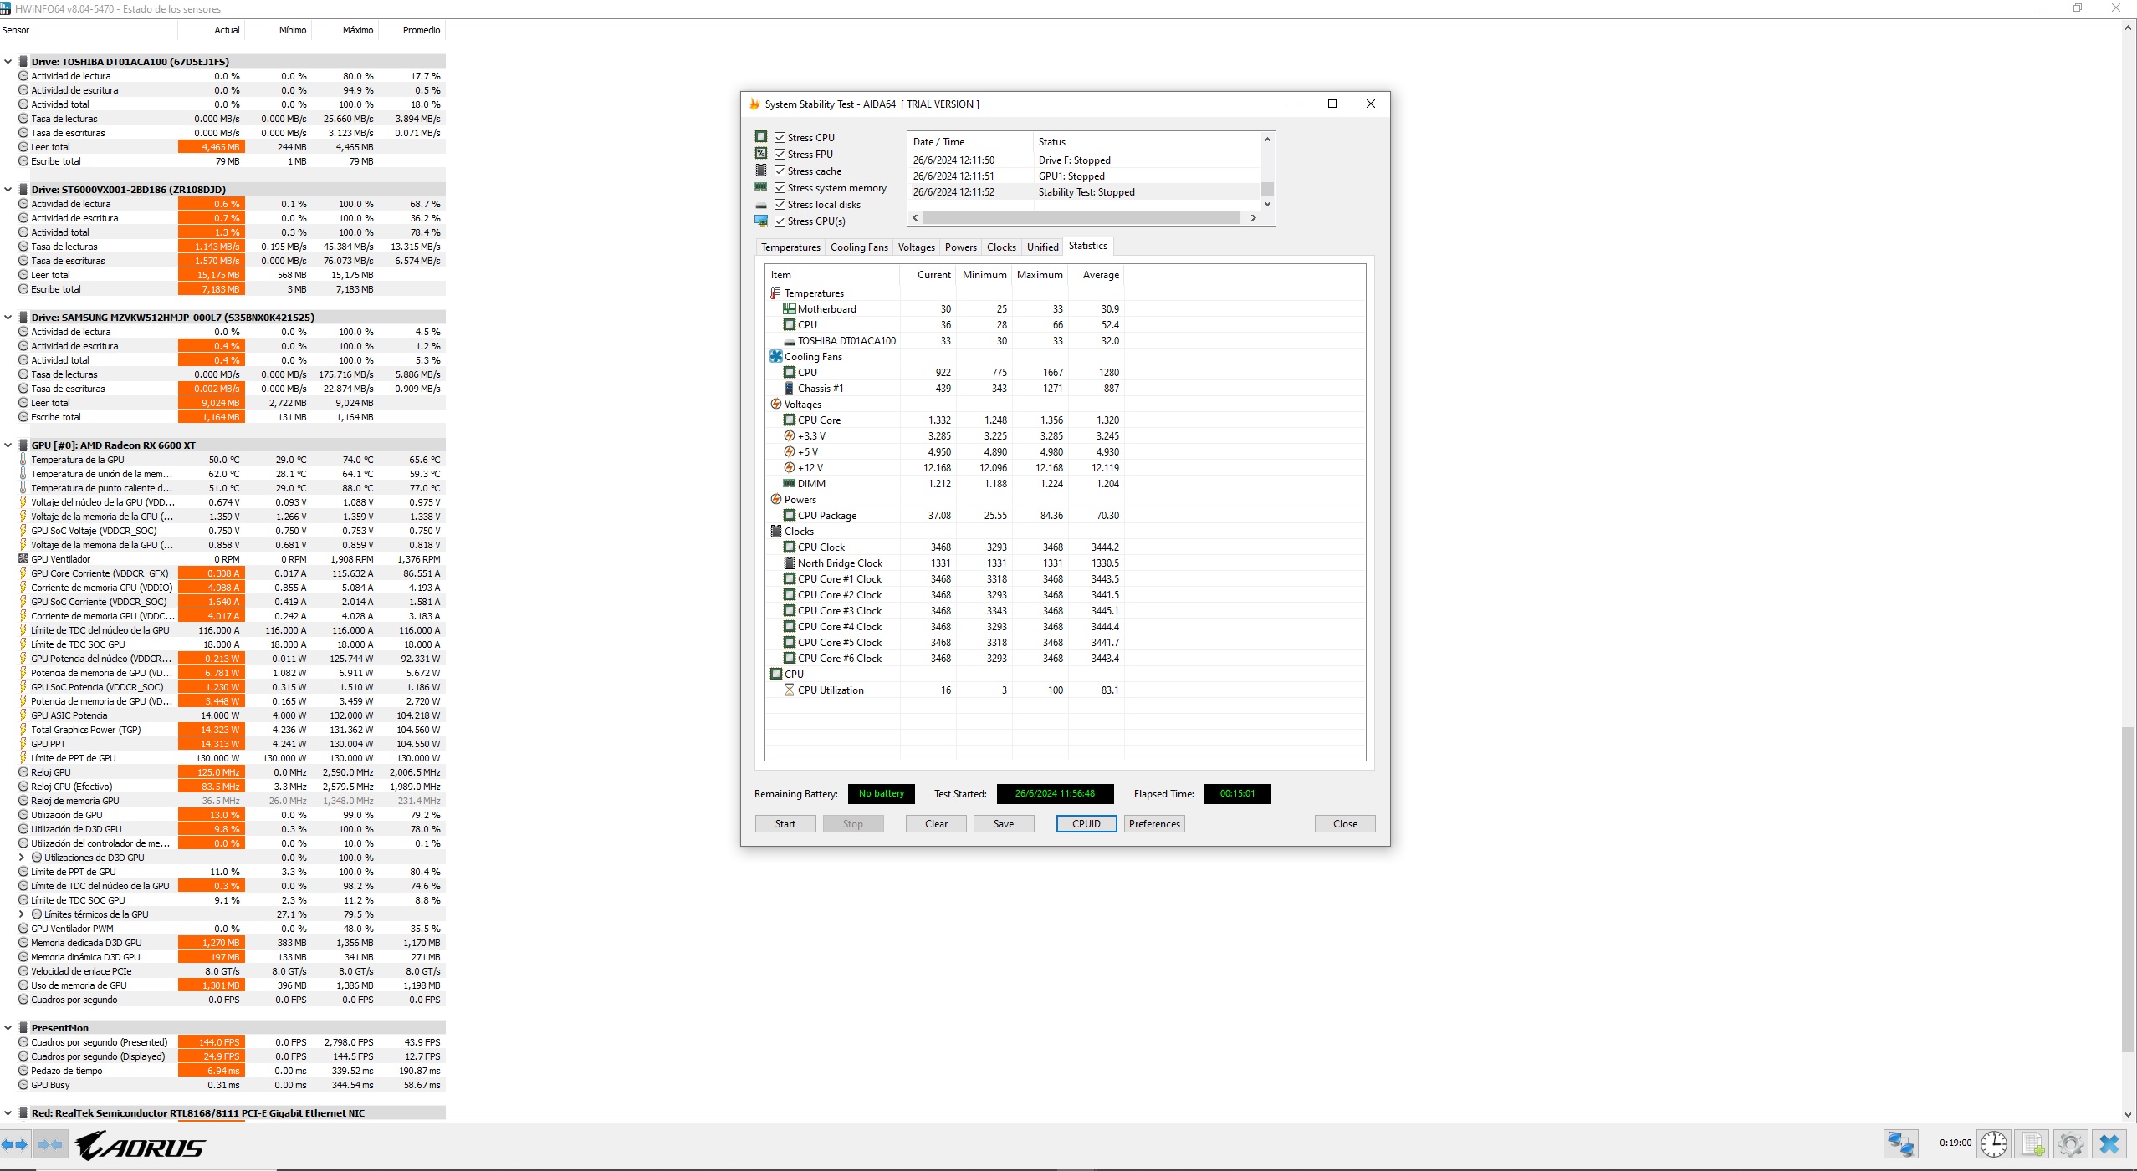Screen dimensions: 2137x1171
Task: Collapse the Drive TOSHIBA DT01ACA100 group
Action: [x=8, y=62]
